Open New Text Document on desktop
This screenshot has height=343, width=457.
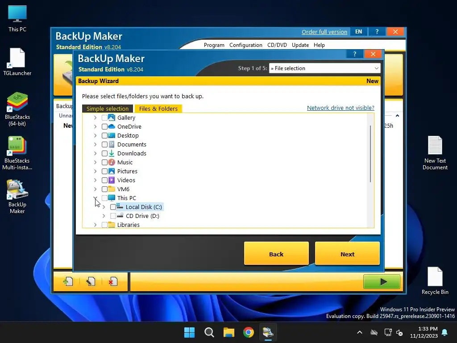tap(435, 153)
